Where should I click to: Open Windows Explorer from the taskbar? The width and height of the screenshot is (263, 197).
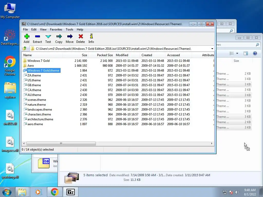pos(22,192)
